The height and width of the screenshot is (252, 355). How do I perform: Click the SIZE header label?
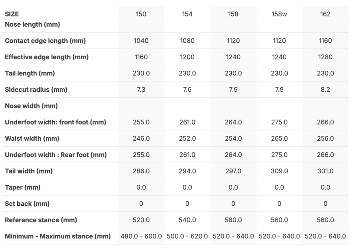click(12, 14)
